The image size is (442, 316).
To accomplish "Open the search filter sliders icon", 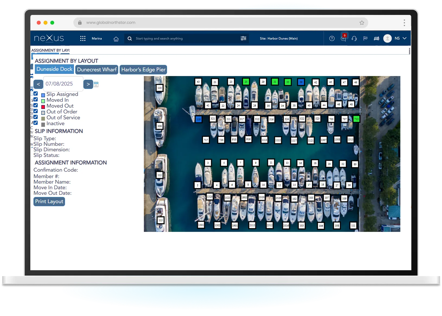I will click(x=243, y=38).
